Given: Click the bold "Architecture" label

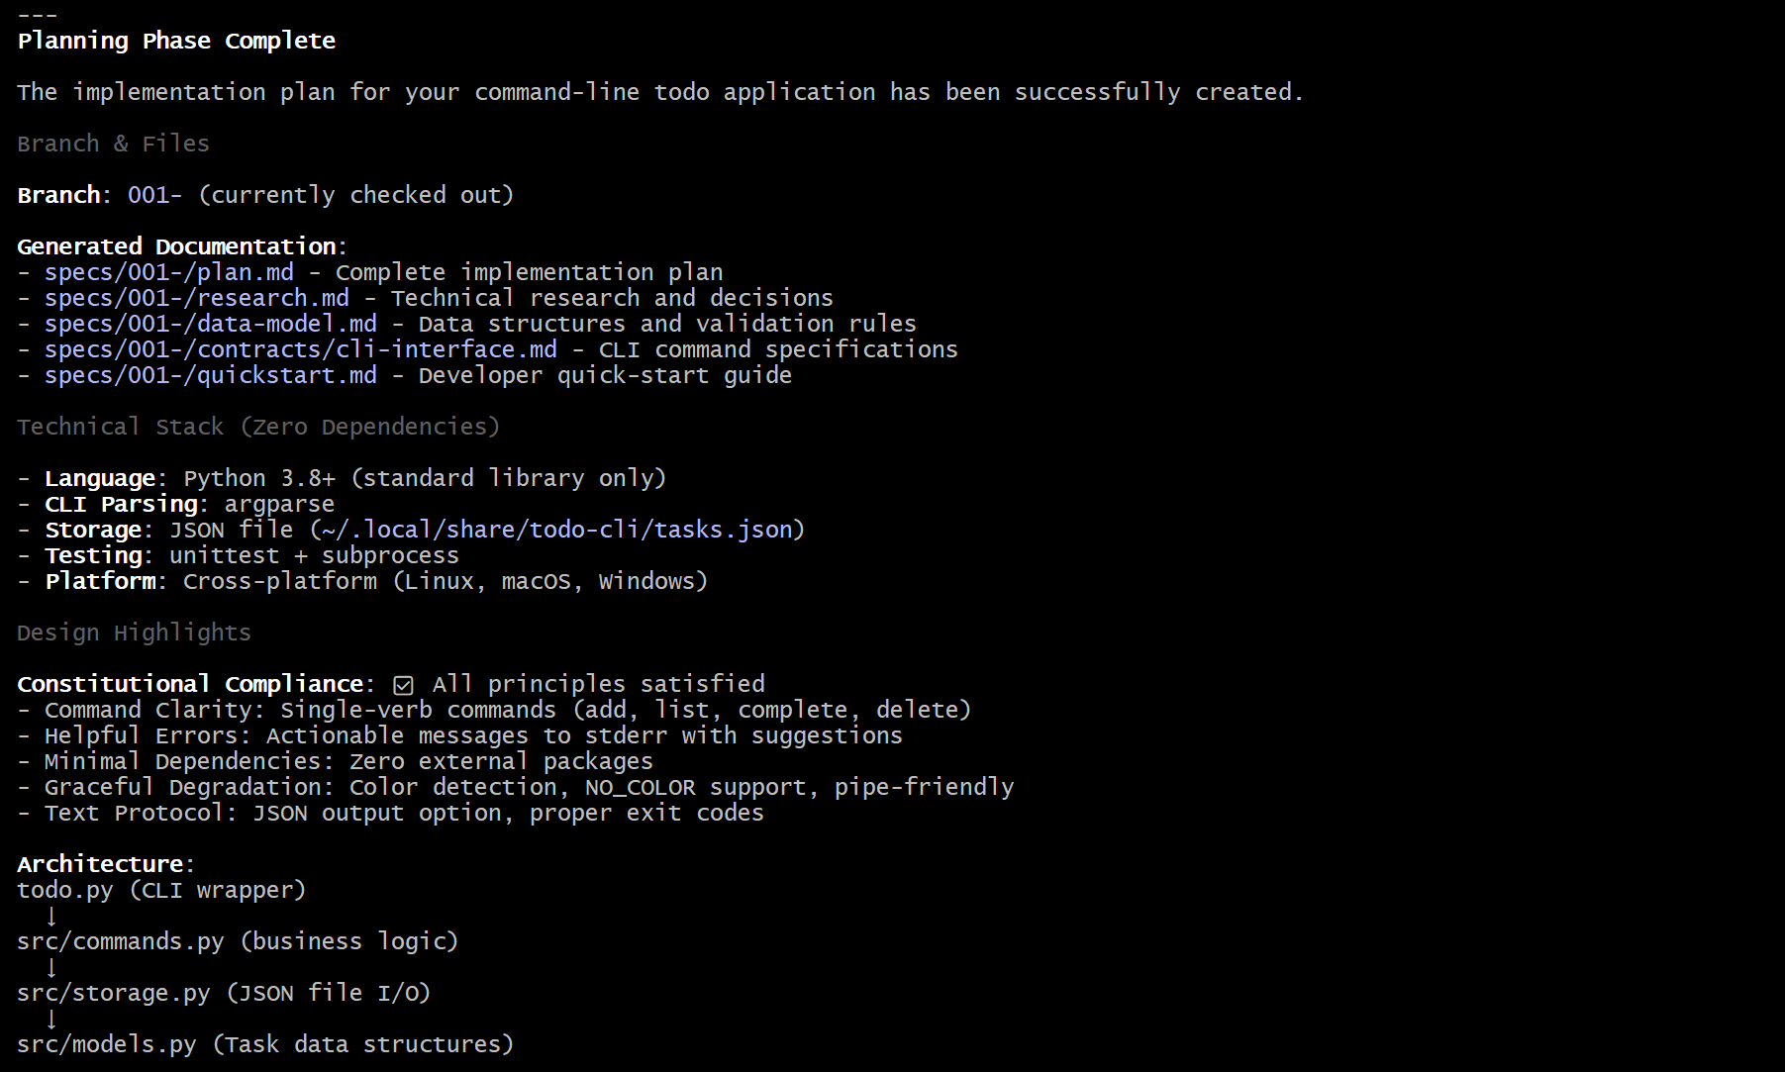Looking at the screenshot, I should (x=100, y=864).
